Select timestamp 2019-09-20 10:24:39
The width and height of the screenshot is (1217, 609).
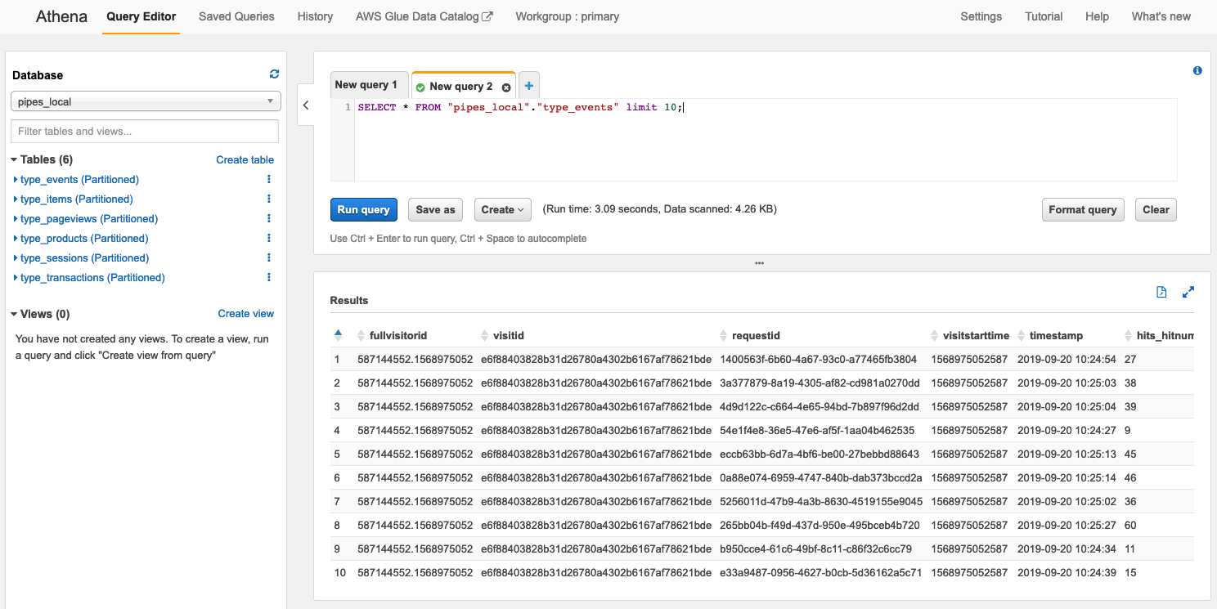(x=1067, y=572)
